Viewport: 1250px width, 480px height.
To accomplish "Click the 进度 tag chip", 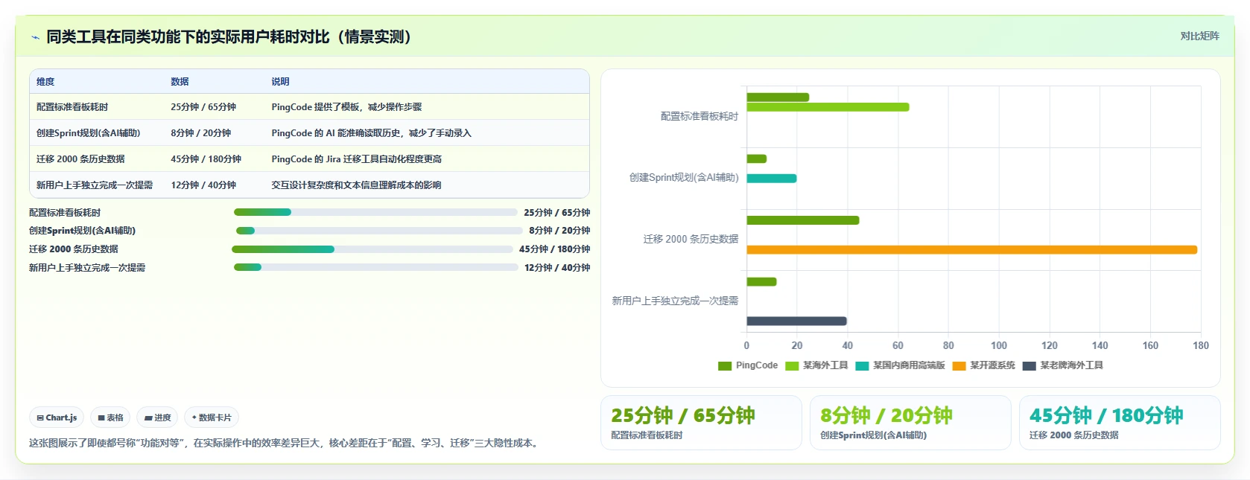I will pos(158,417).
